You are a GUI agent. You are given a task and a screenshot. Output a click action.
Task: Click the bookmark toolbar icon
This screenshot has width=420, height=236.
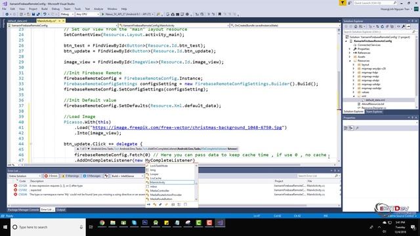(220, 14)
